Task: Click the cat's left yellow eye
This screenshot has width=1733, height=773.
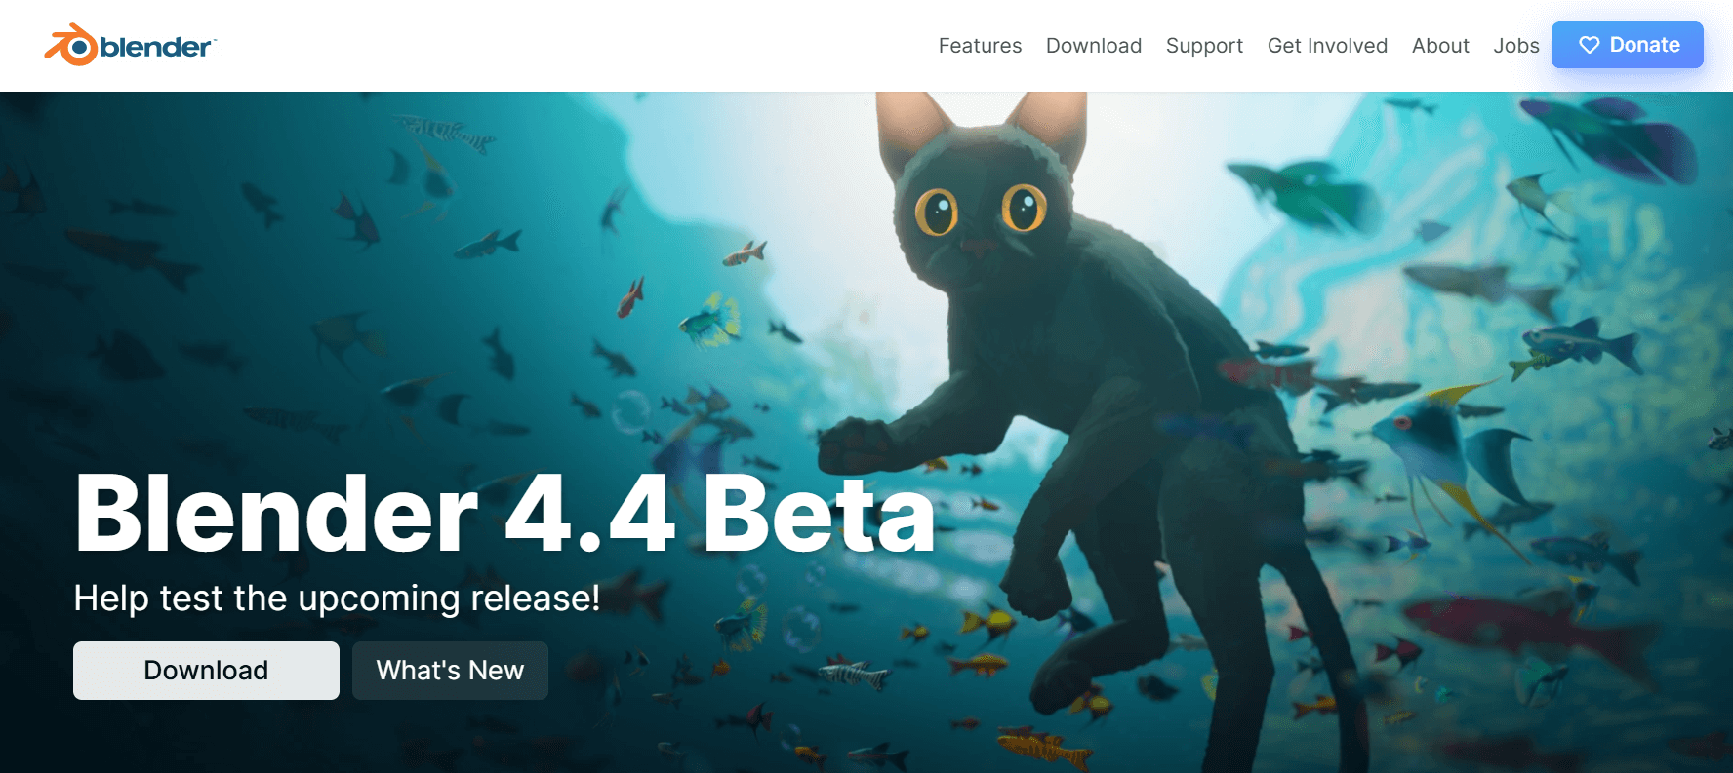Action: tap(937, 211)
